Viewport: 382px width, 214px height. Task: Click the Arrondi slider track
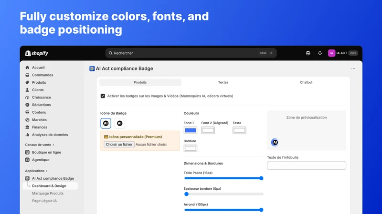click(x=223, y=210)
